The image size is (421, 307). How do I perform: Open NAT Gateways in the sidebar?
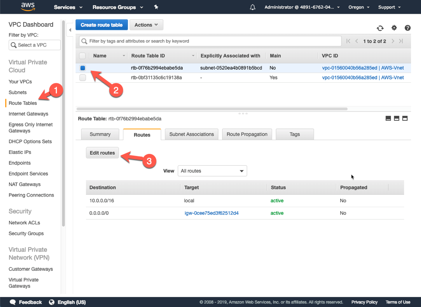tap(25, 184)
